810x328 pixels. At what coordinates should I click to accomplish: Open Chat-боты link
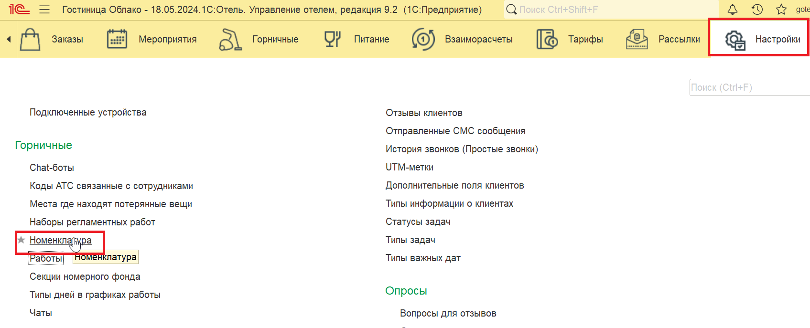[52, 168]
